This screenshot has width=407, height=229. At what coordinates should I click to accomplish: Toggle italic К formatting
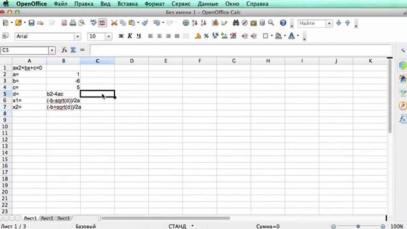130,36
